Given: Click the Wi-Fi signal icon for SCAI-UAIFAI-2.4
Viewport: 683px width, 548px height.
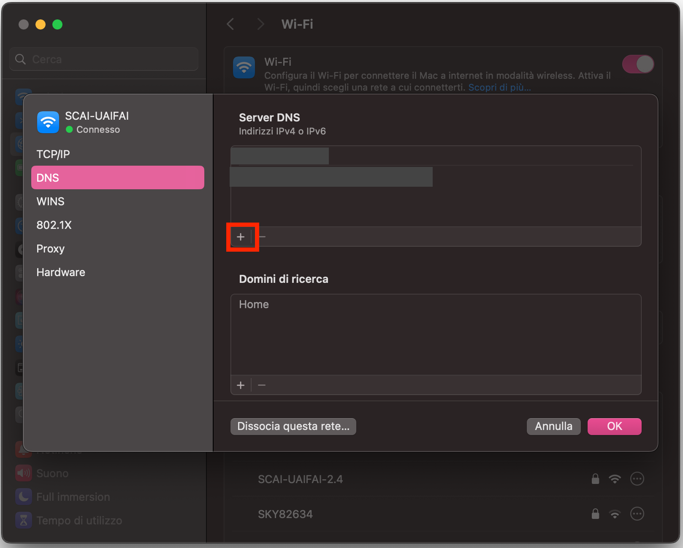Looking at the screenshot, I should [x=615, y=479].
